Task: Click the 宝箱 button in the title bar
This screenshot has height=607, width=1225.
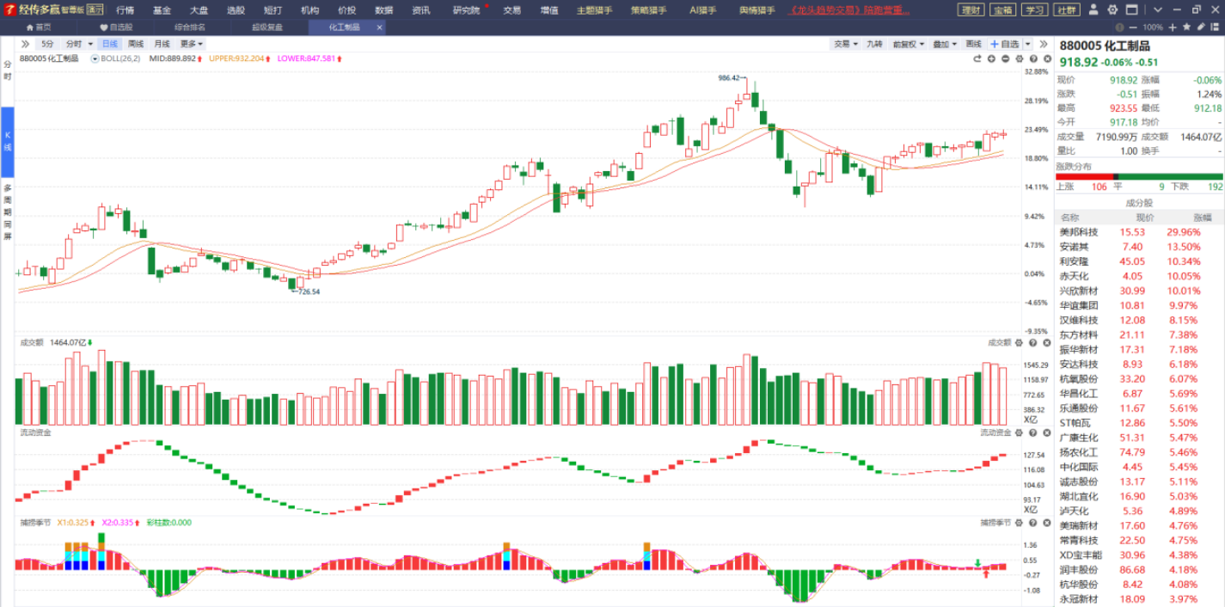Action: (1001, 10)
